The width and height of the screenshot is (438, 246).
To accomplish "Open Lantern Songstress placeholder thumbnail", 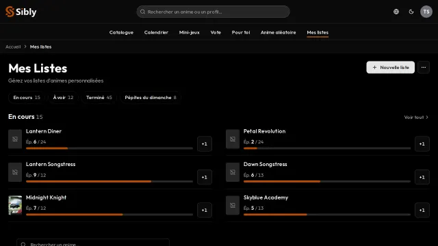I will (15, 172).
